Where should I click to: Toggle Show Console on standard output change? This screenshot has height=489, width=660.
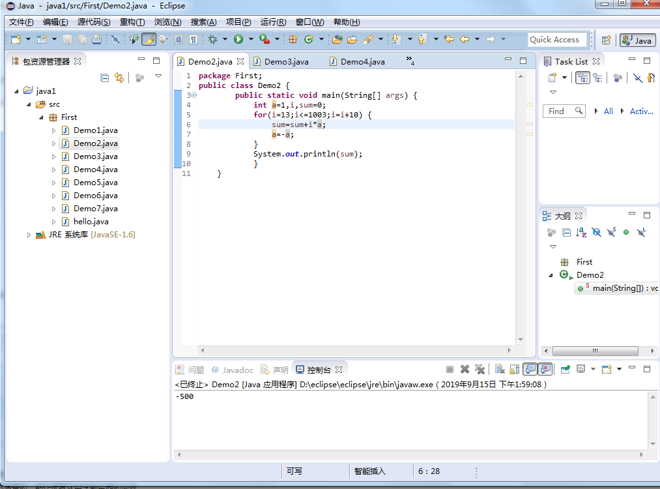[530, 370]
